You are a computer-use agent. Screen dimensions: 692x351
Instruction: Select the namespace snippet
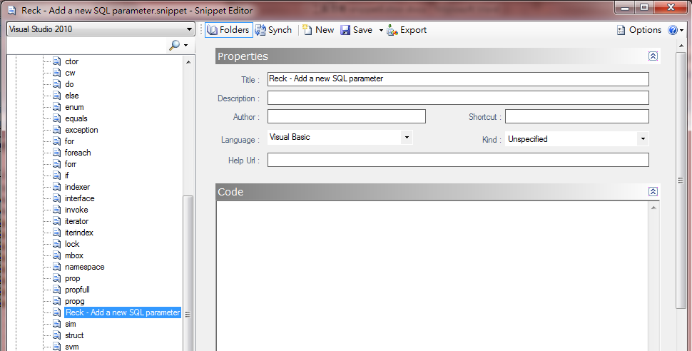click(x=85, y=267)
